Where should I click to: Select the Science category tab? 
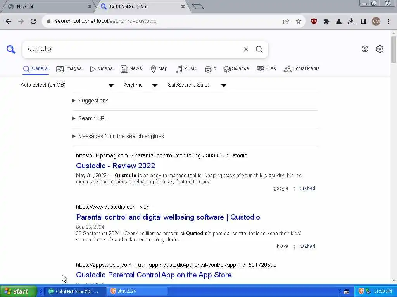coord(236,69)
